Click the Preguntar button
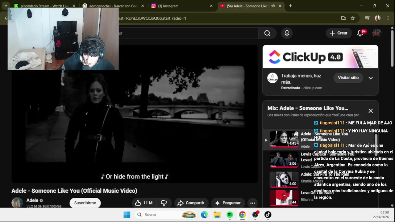 click(x=228, y=203)
